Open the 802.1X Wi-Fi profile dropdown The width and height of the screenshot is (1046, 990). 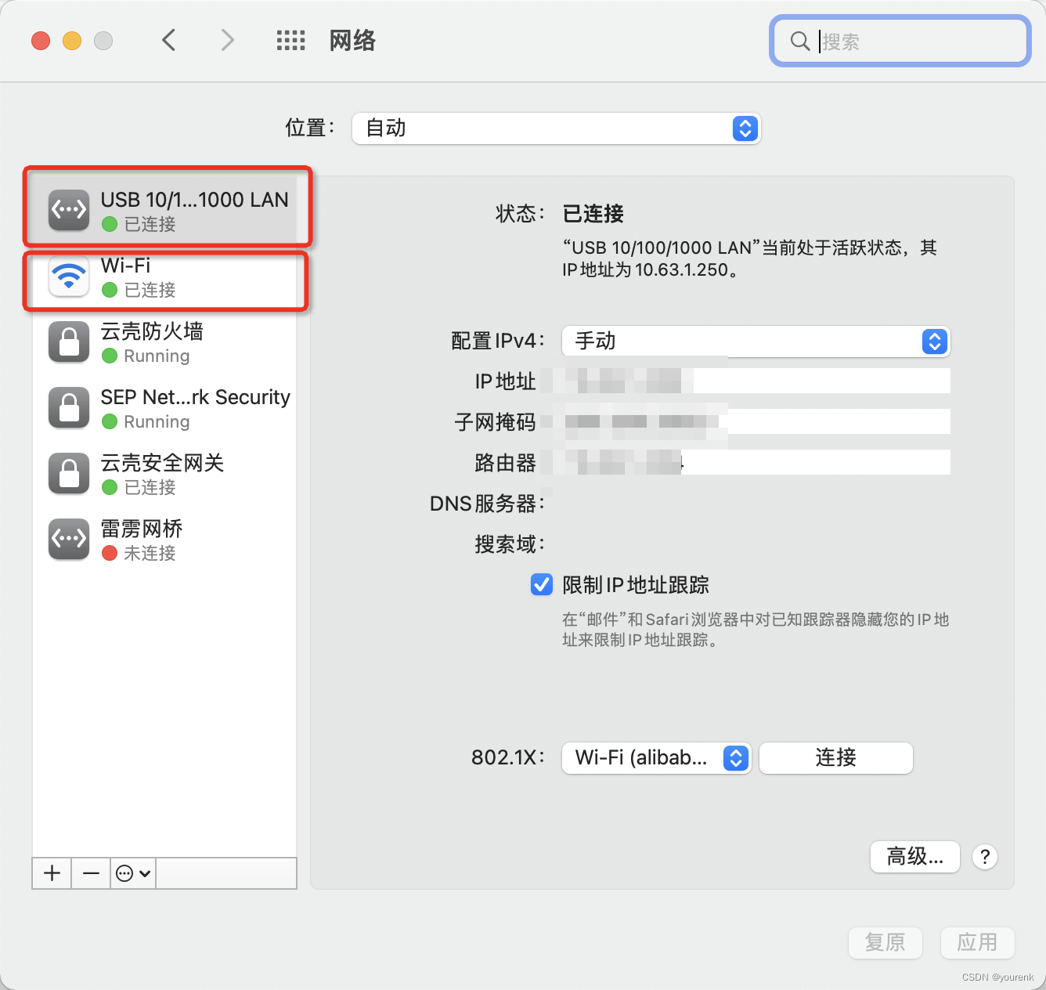657,758
